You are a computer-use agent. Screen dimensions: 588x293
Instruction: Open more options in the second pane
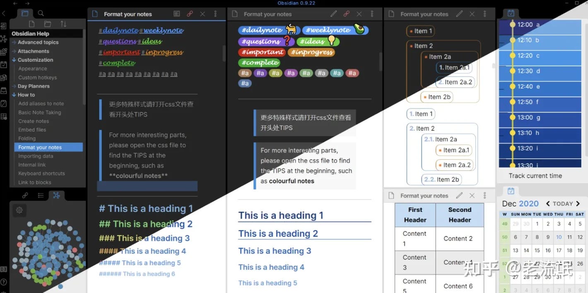[372, 14]
